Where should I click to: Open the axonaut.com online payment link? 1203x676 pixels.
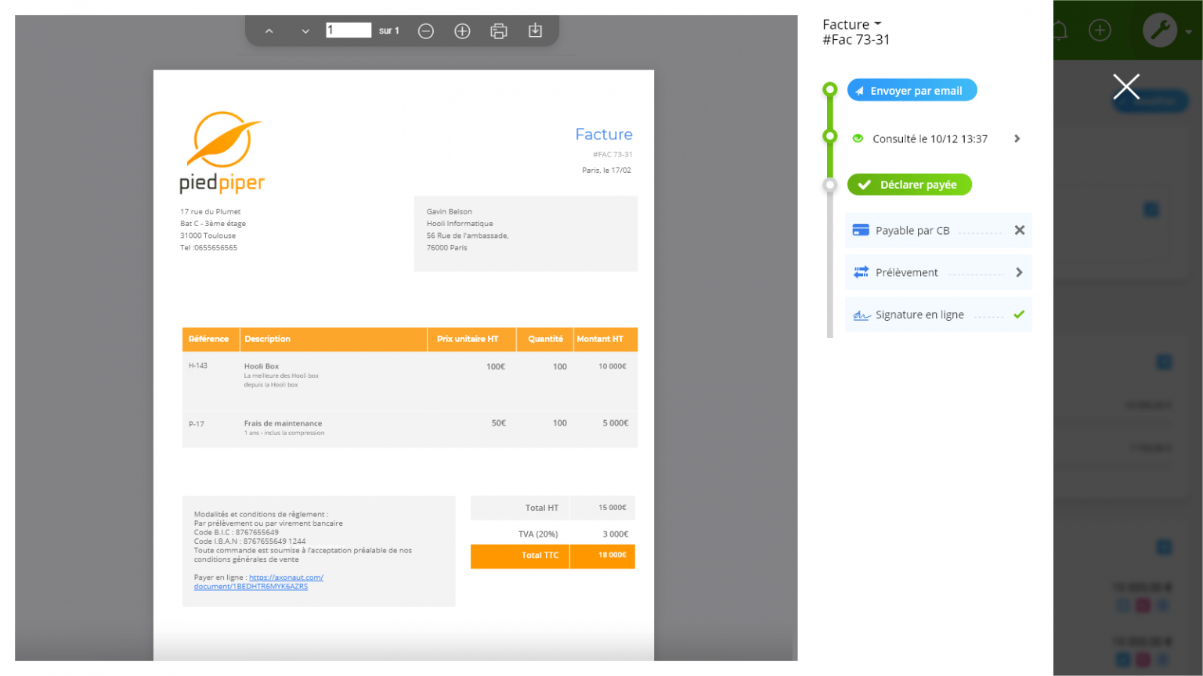tap(258, 582)
